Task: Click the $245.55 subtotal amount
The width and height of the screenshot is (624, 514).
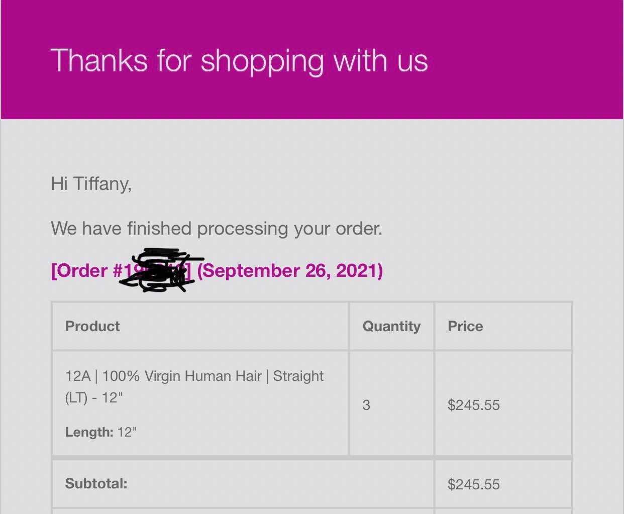Action: tap(474, 484)
